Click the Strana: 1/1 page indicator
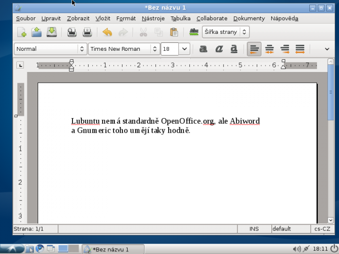Screen dimensions: 339x254 tap(35, 229)
